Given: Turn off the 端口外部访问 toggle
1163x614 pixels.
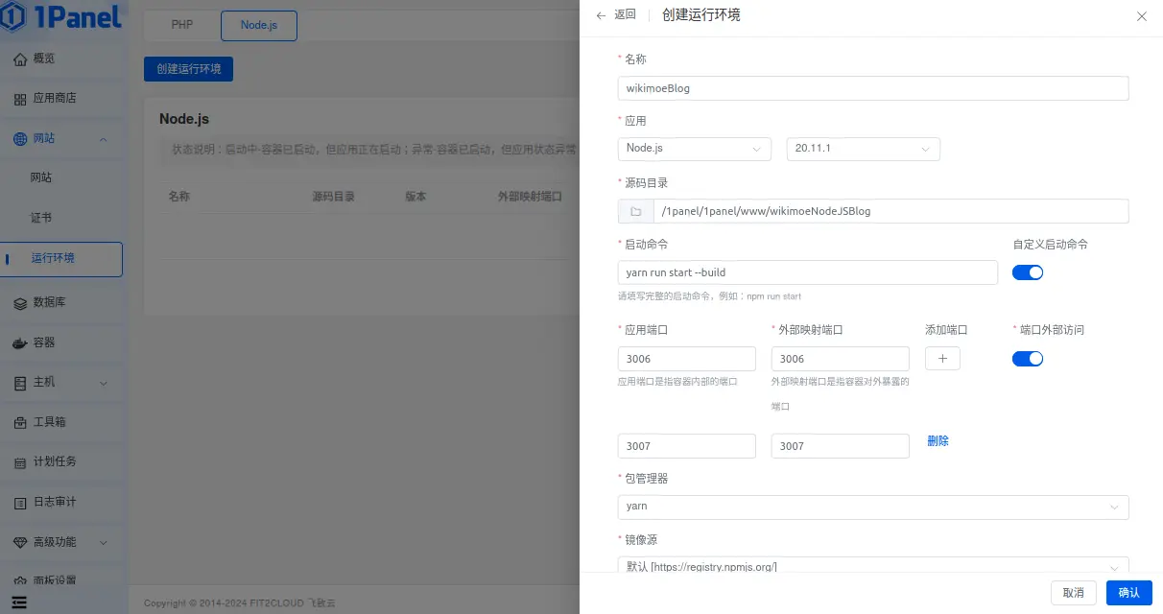Looking at the screenshot, I should [x=1028, y=358].
